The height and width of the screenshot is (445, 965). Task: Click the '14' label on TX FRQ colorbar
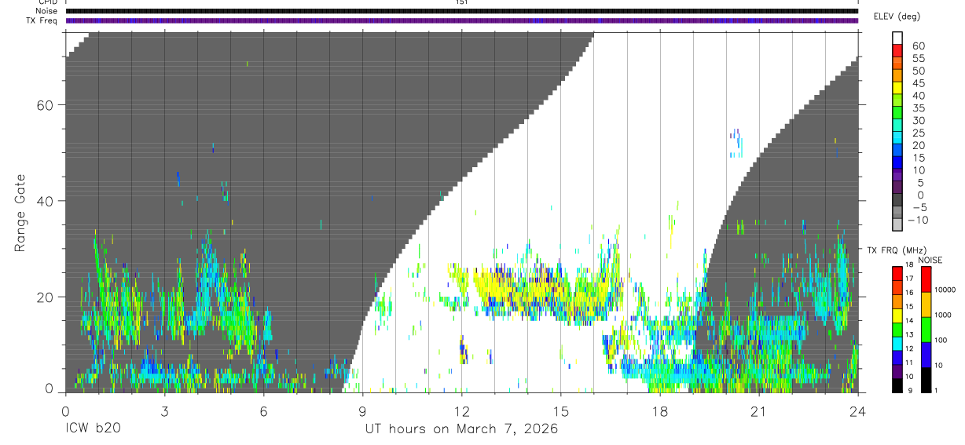(909, 320)
